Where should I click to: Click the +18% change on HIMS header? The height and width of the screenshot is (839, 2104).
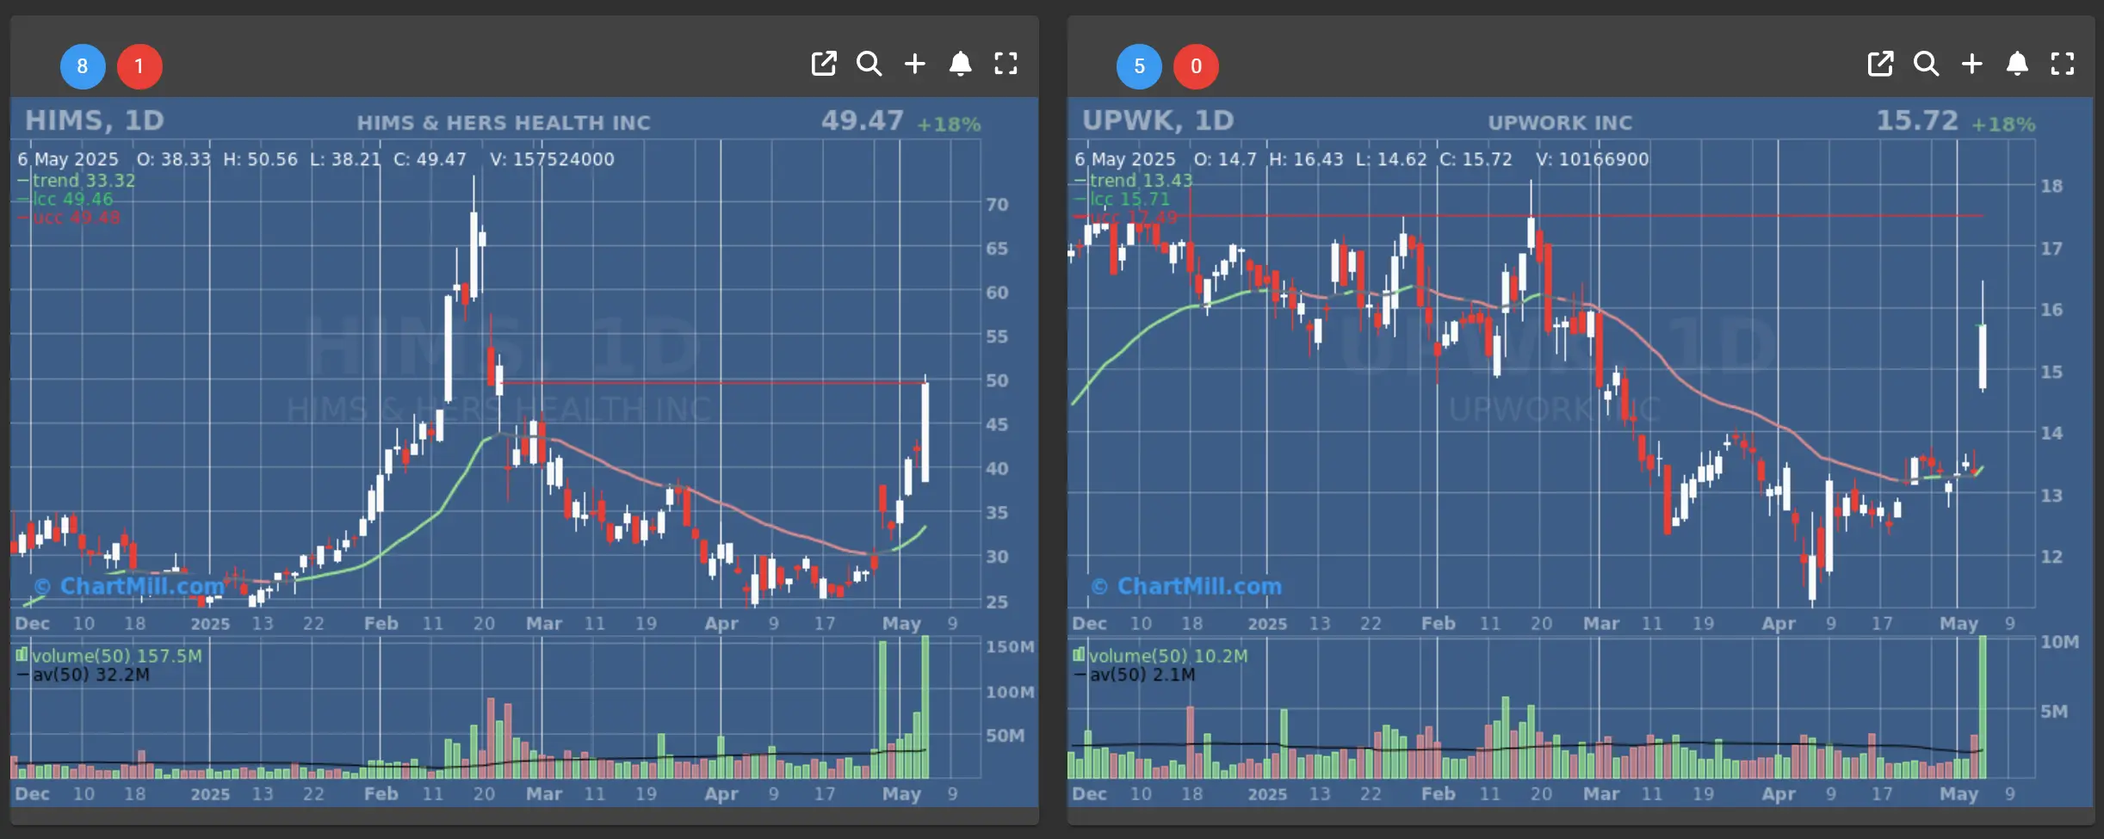point(948,125)
